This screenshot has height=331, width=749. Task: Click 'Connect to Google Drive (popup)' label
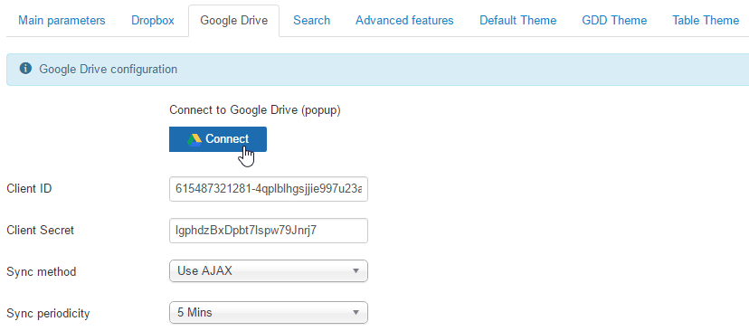(x=255, y=110)
